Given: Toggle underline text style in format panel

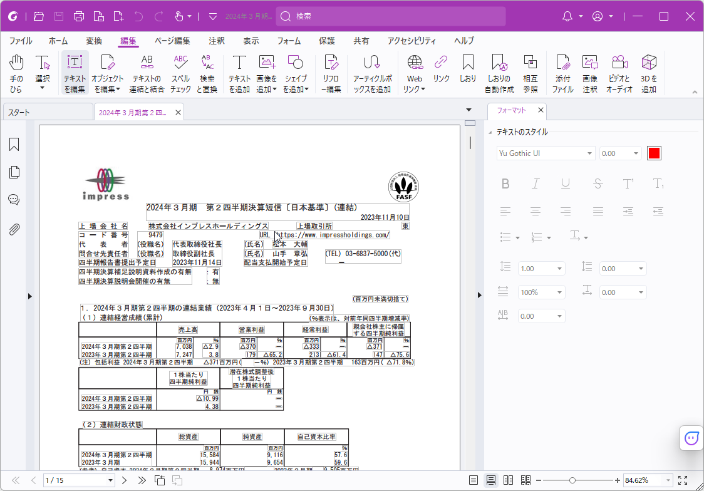Looking at the screenshot, I should 566,182.
